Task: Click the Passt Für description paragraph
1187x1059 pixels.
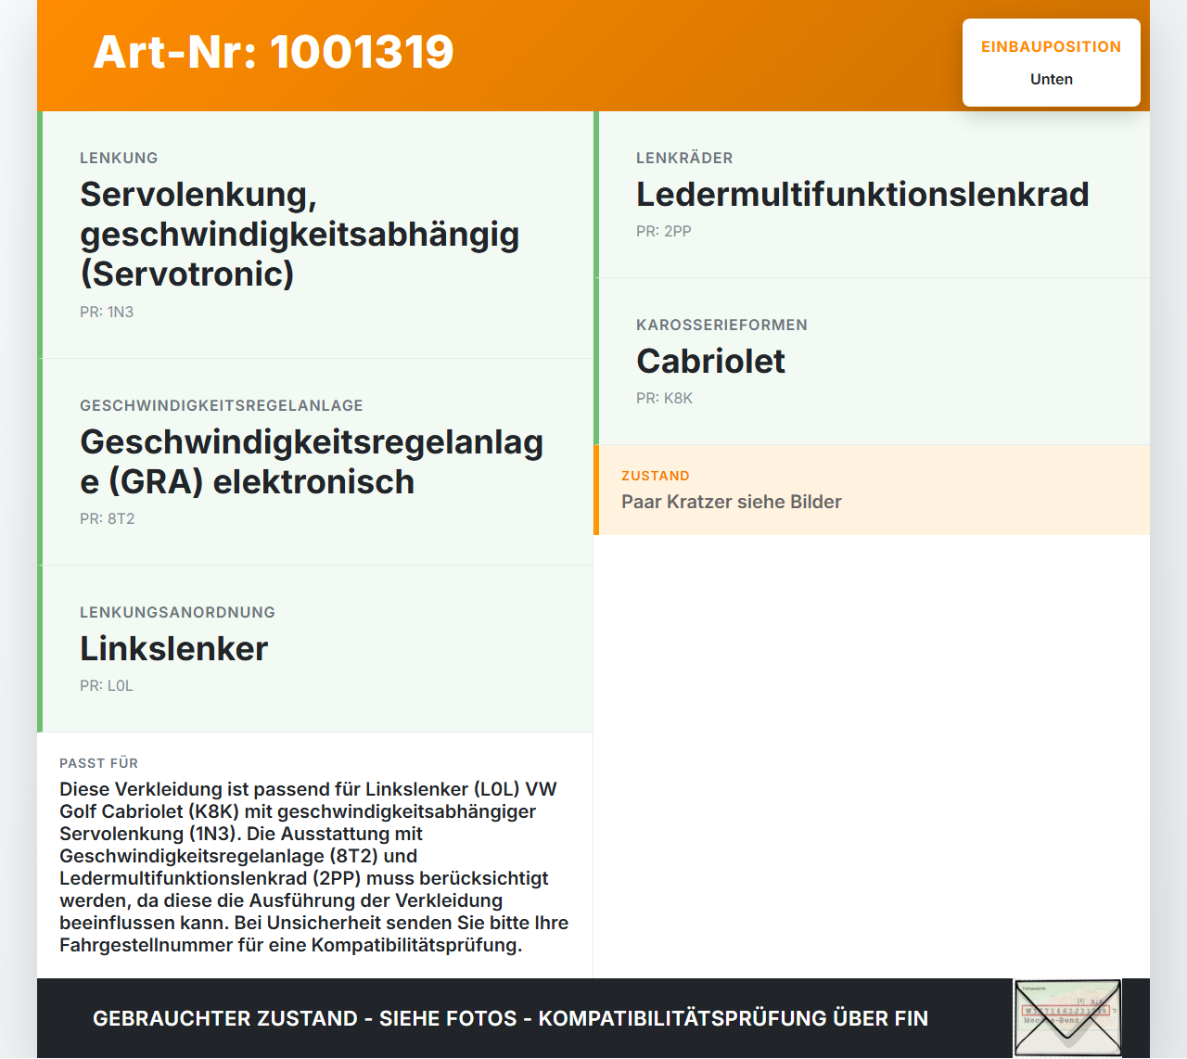Action: [314, 867]
